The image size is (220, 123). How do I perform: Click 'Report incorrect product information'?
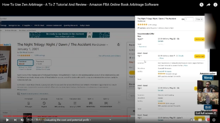pyautogui.click(x=35, y=94)
